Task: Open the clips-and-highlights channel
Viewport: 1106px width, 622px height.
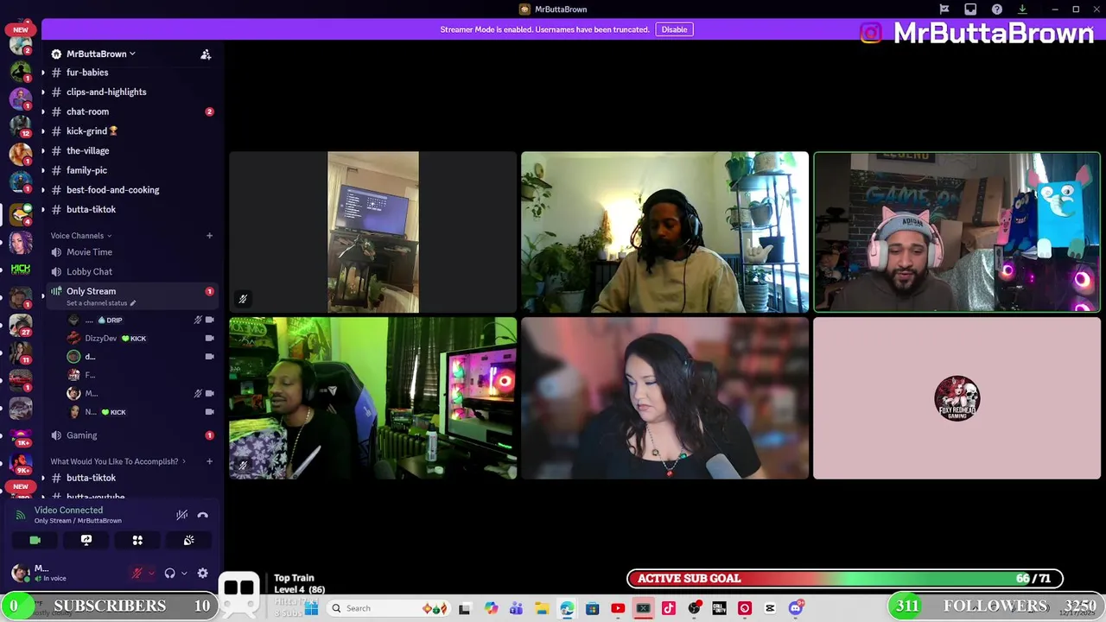Action: 106,92
